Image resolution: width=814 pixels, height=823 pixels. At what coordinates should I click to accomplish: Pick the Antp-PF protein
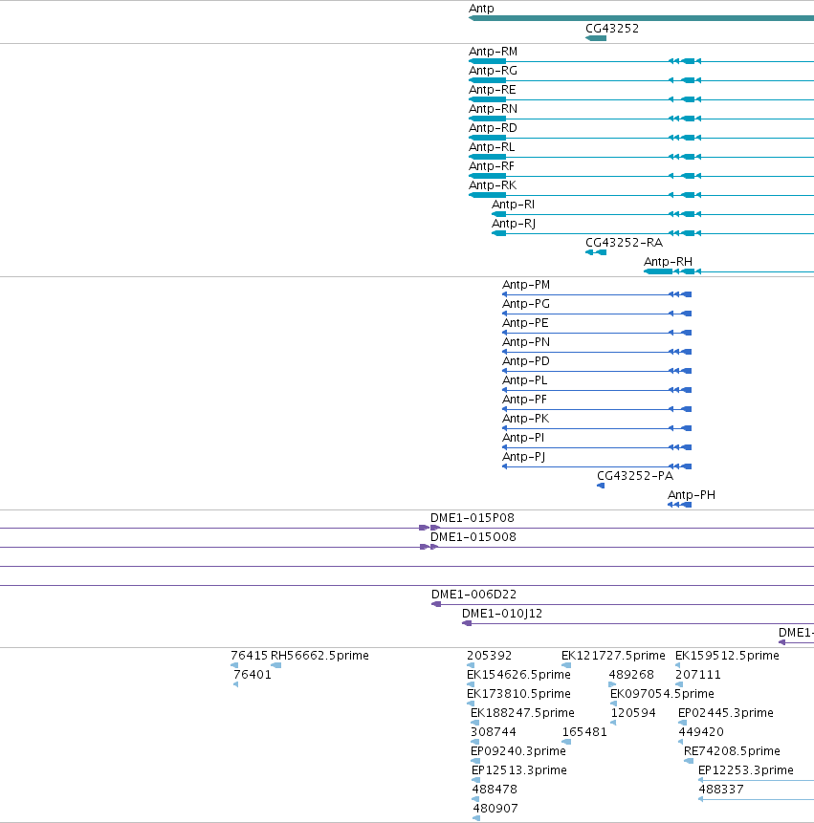(524, 400)
